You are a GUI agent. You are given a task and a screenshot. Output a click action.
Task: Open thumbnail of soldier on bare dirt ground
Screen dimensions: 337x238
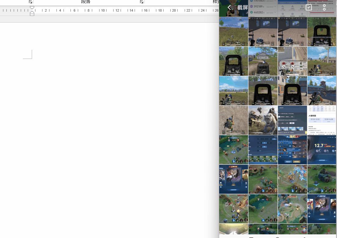click(234, 120)
